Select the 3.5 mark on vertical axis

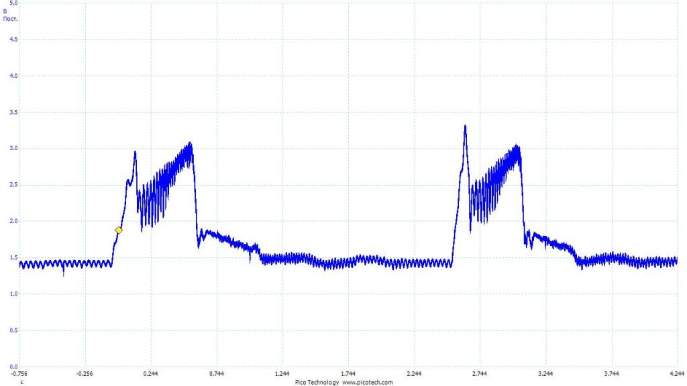(13, 113)
